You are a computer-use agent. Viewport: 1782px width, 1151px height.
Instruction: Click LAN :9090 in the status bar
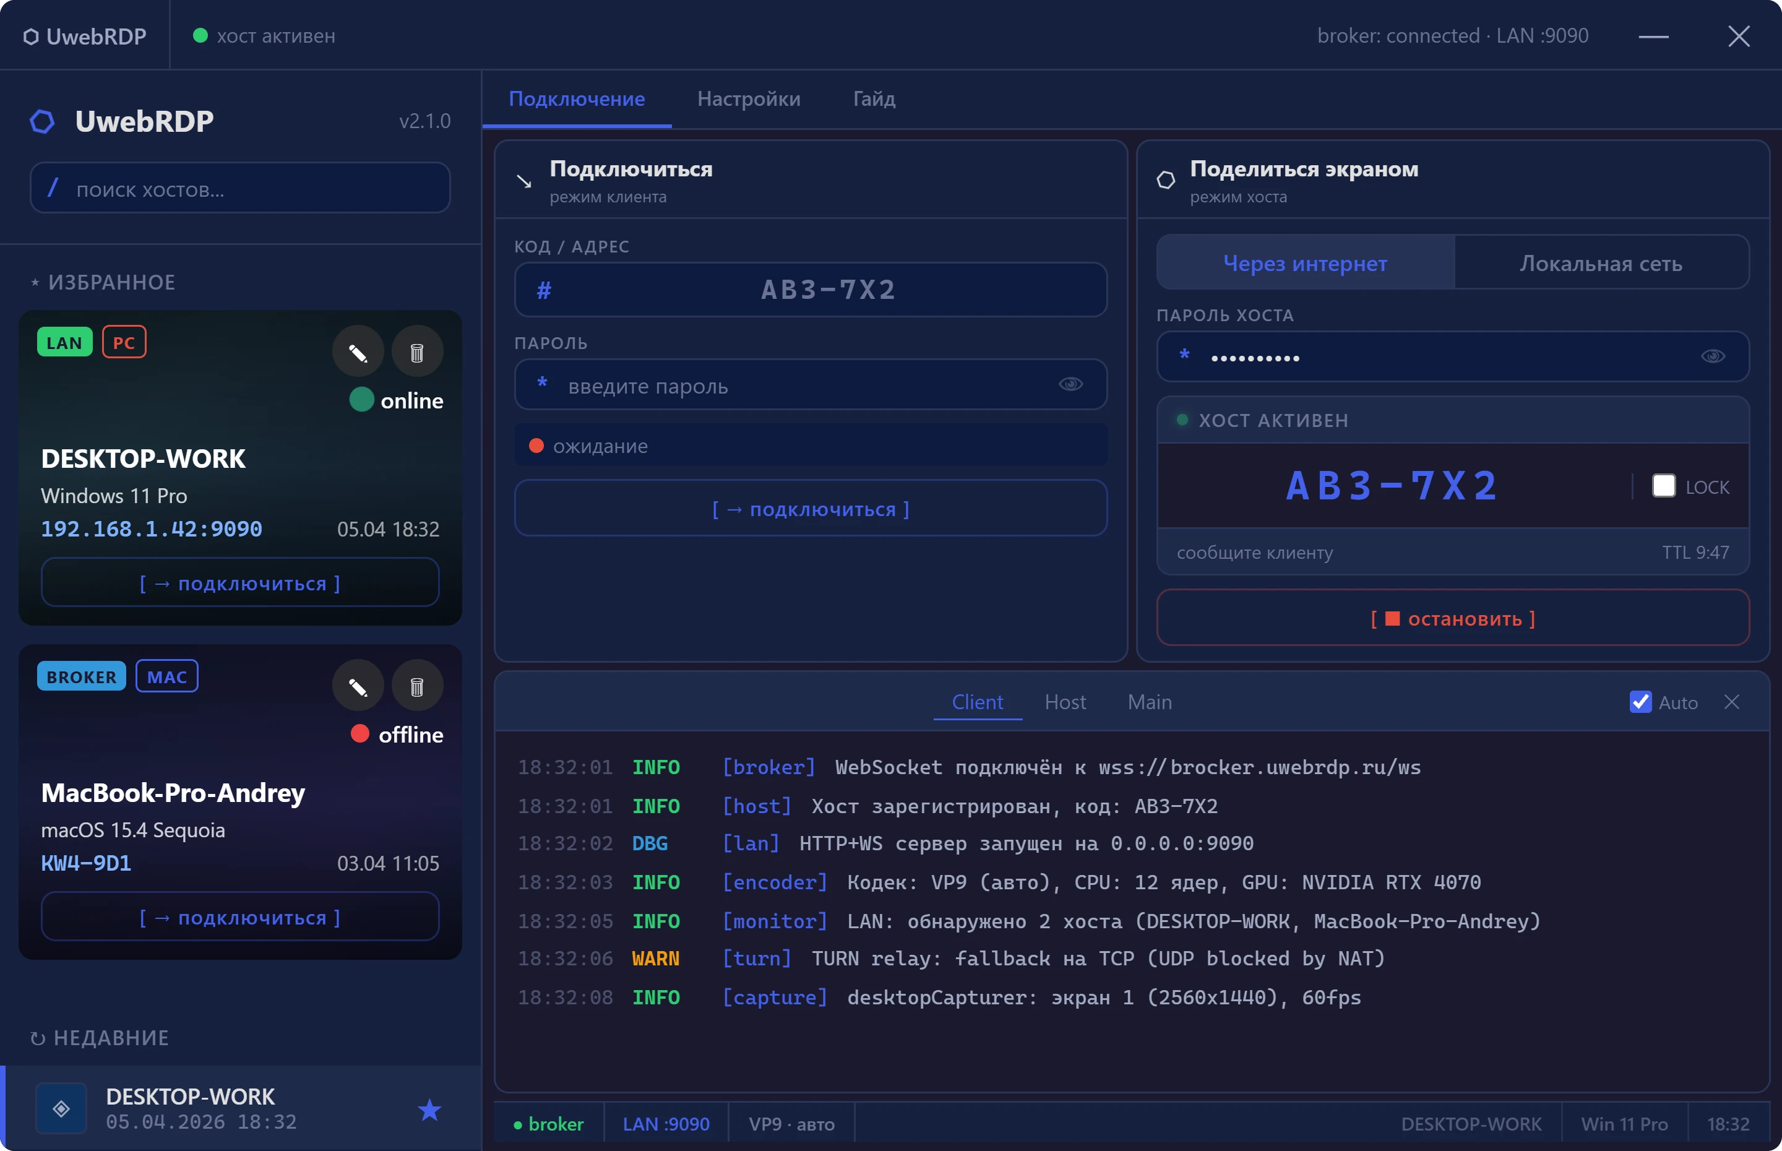666,1124
